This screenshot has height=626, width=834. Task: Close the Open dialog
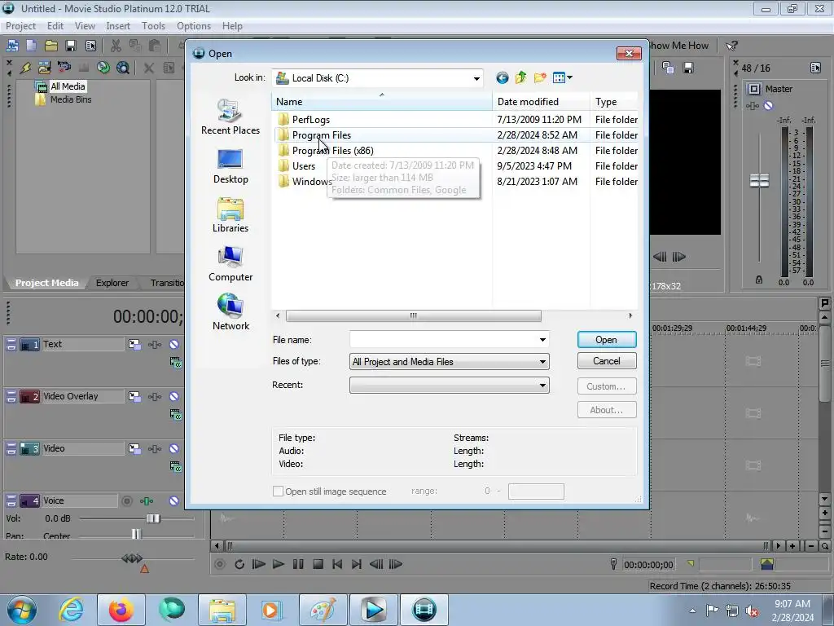629,53
